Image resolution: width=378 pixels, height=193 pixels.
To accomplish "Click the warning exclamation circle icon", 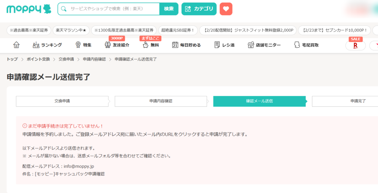I will click(25, 126).
